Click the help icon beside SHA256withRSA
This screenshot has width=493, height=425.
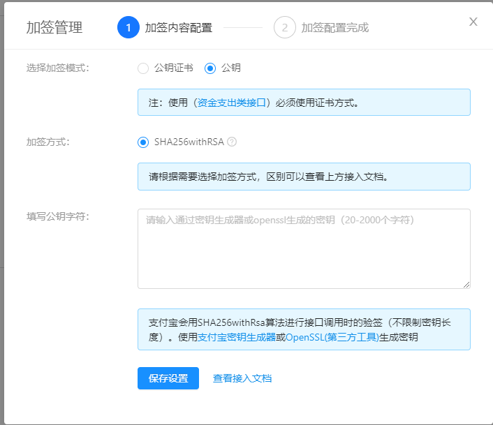(x=232, y=142)
